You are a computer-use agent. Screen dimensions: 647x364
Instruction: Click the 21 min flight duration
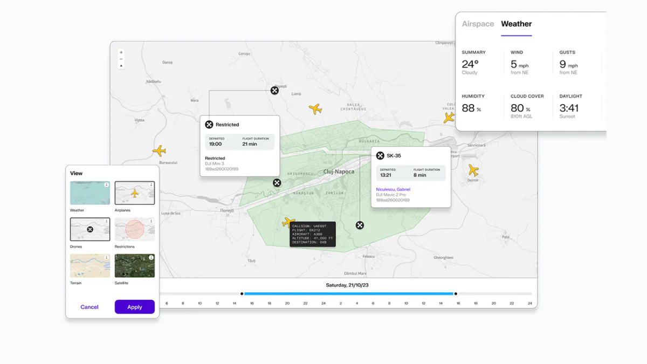point(250,144)
